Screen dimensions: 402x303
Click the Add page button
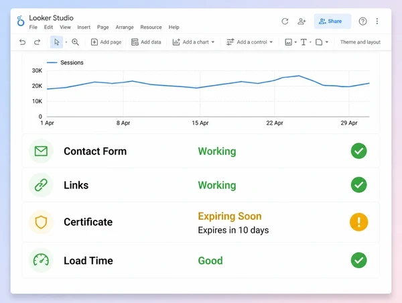tap(106, 42)
